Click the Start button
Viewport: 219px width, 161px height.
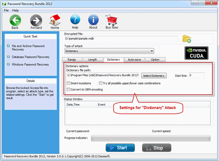(x=120, y=148)
